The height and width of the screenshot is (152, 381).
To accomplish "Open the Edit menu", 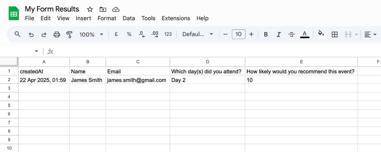I will [46, 18].
